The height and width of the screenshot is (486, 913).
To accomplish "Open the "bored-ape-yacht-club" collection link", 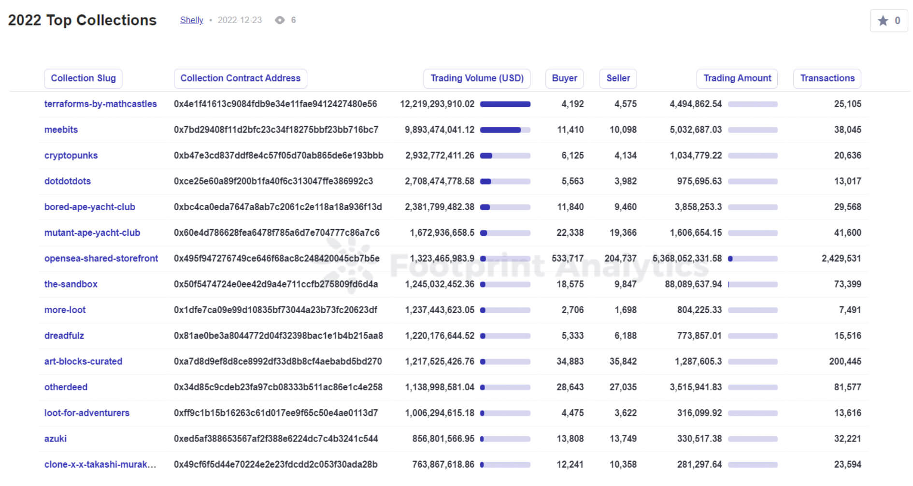I will coord(89,207).
